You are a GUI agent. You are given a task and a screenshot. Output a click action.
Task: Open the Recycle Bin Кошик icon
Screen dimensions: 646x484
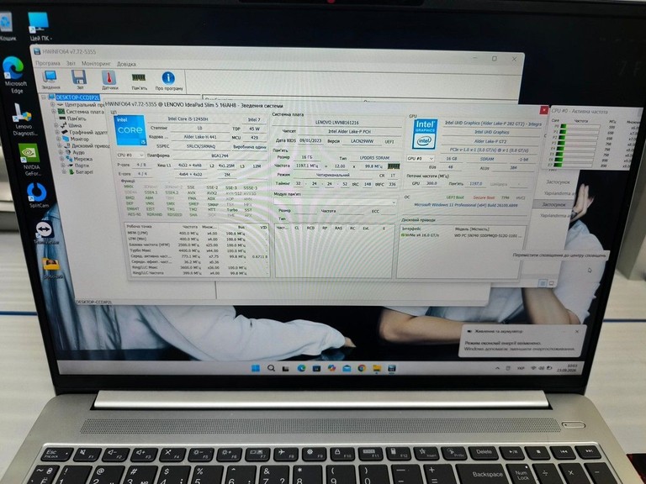[7, 26]
